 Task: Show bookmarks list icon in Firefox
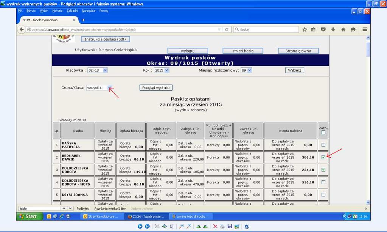(x=314, y=29)
